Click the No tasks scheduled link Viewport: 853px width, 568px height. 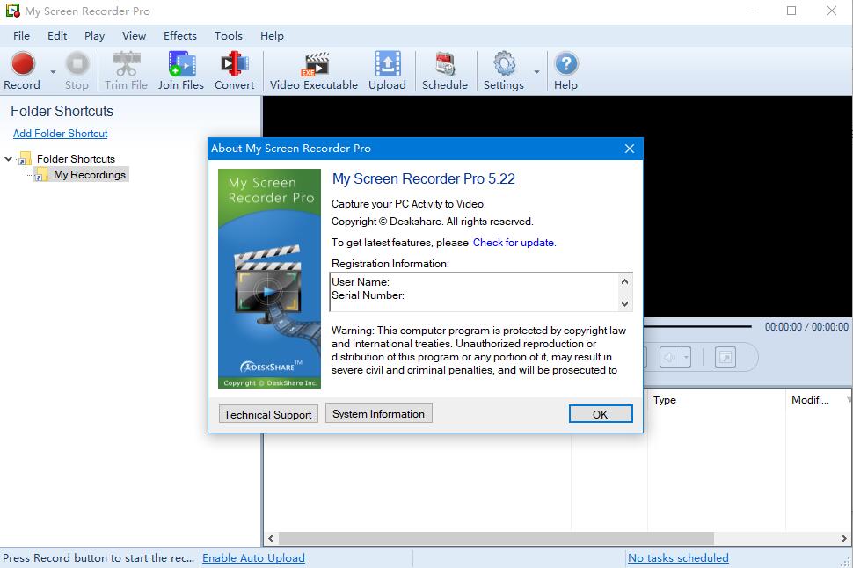pyautogui.click(x=678, y=557)
